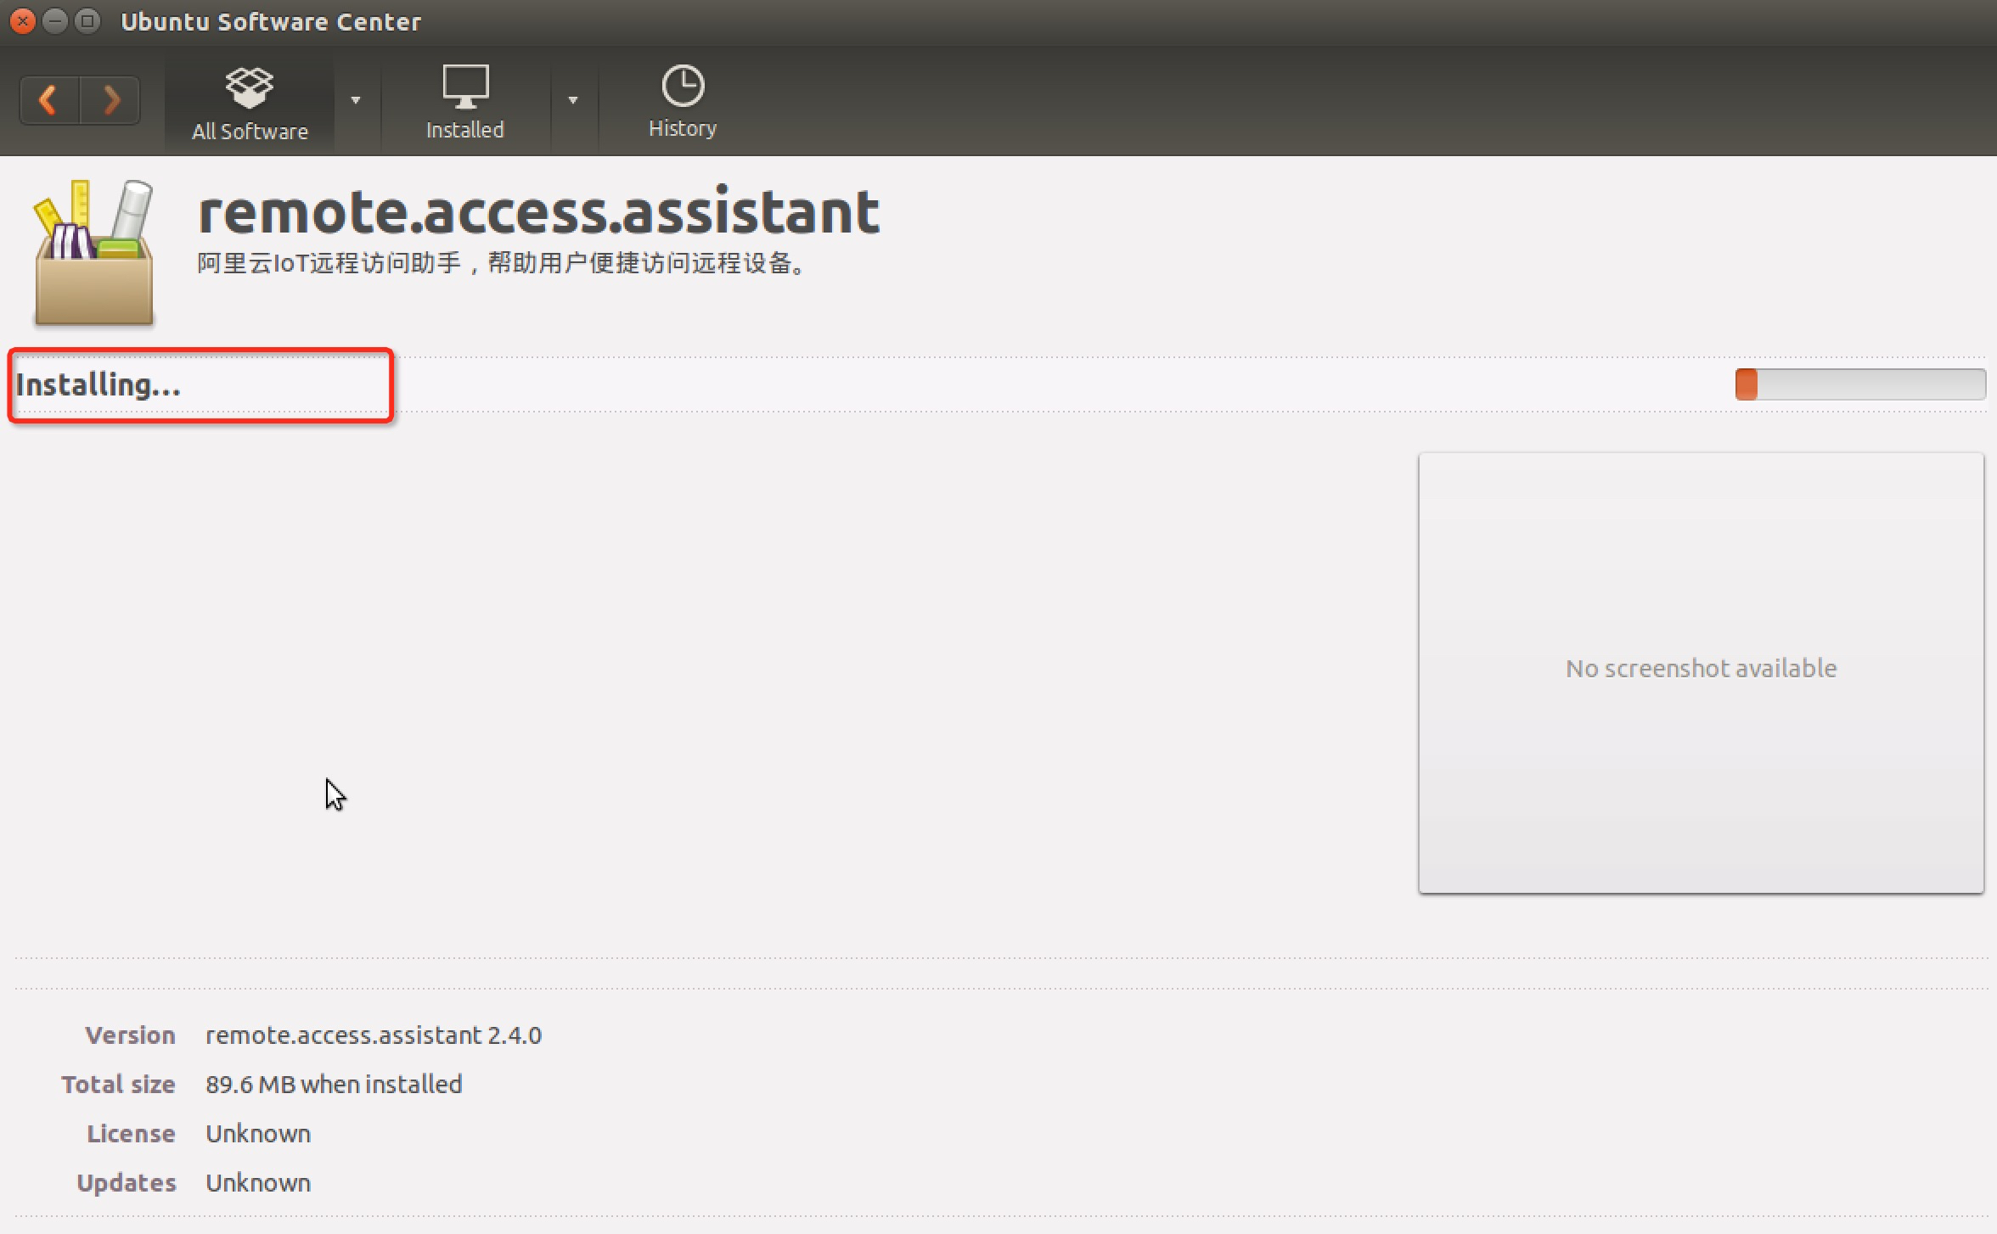This screenshot has height=1234, width=1997.
Task: Click the Installing... status text
Action: [98, 384]
